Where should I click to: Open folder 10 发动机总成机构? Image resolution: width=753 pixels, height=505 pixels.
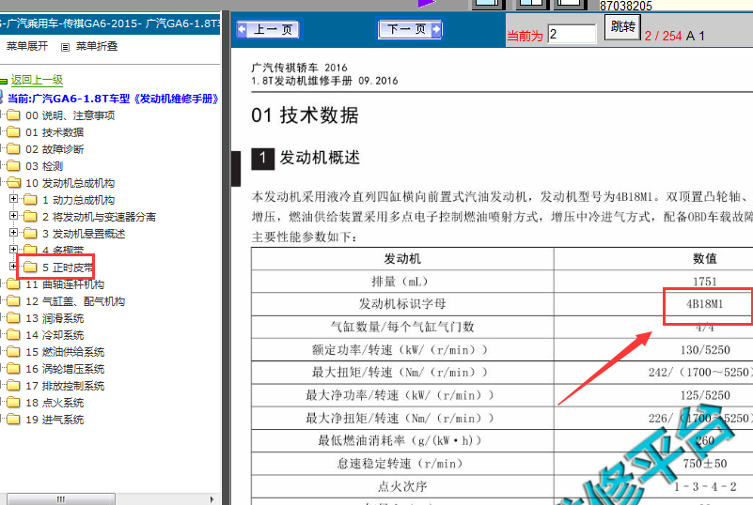(71, 183)
